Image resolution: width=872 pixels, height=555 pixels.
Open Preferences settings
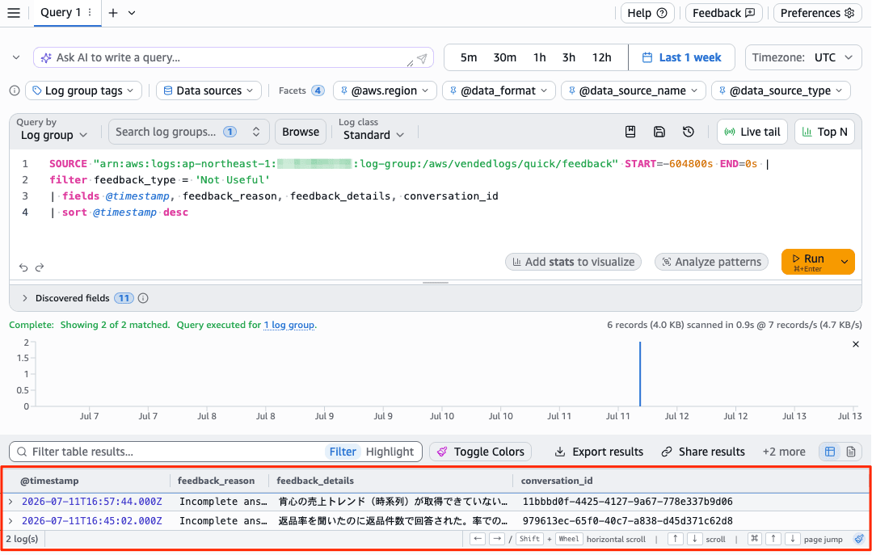click(x=817, y=13)
